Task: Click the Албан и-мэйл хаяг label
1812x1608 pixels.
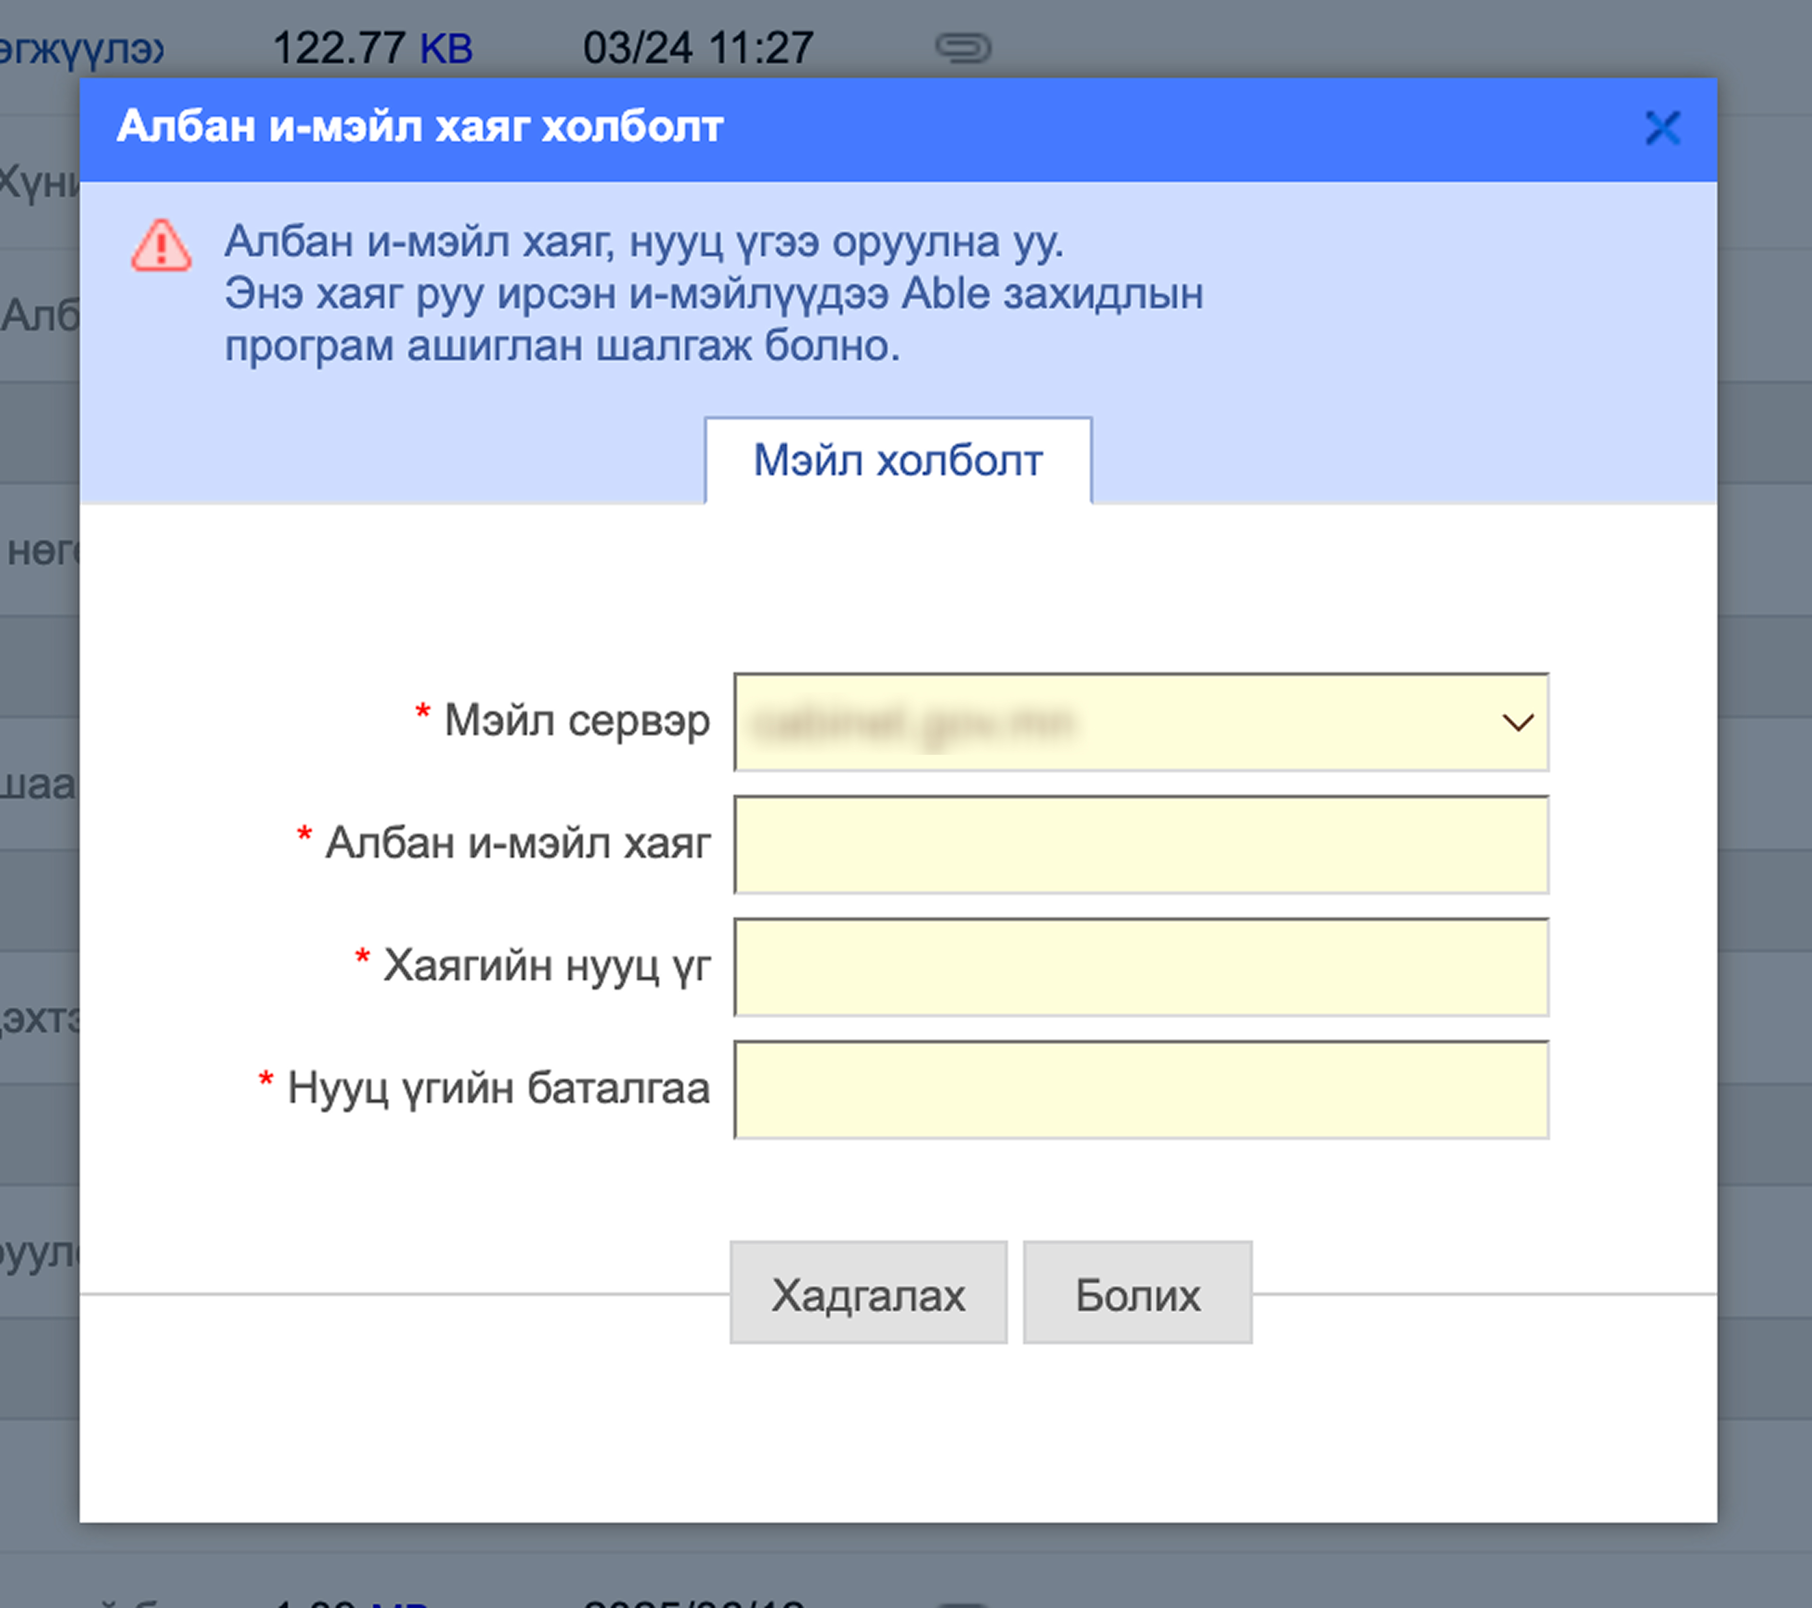Action: coord(517,843)
